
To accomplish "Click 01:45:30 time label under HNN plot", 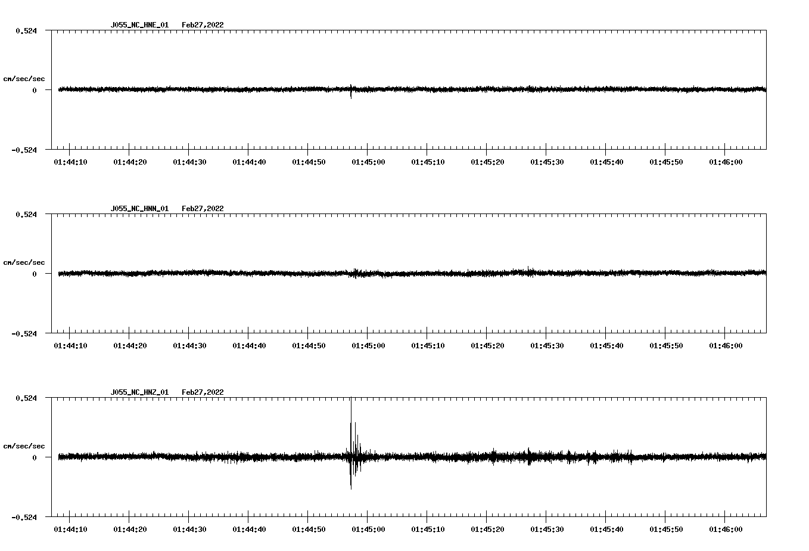I will pyautogui.click(x=547, y=346).
